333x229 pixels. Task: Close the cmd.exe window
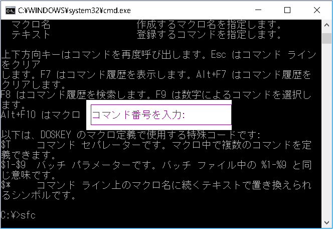click(317, 10)
